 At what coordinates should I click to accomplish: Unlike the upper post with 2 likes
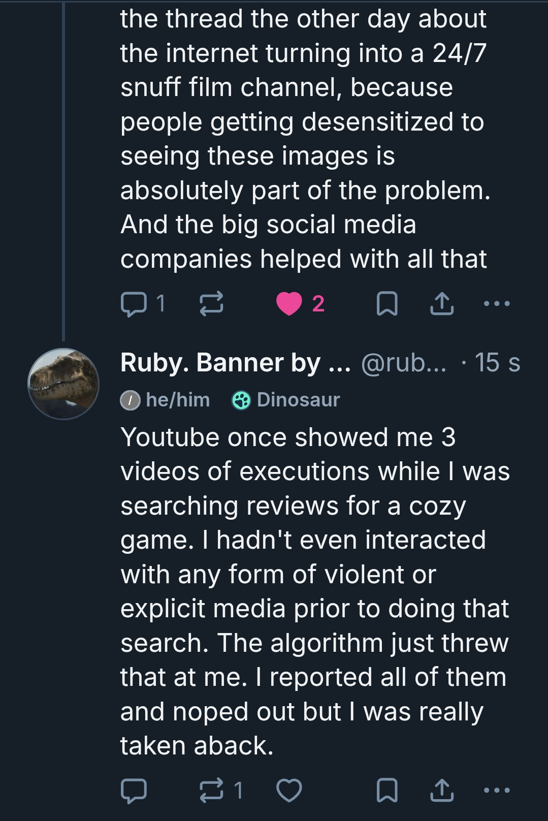point(289,304)
